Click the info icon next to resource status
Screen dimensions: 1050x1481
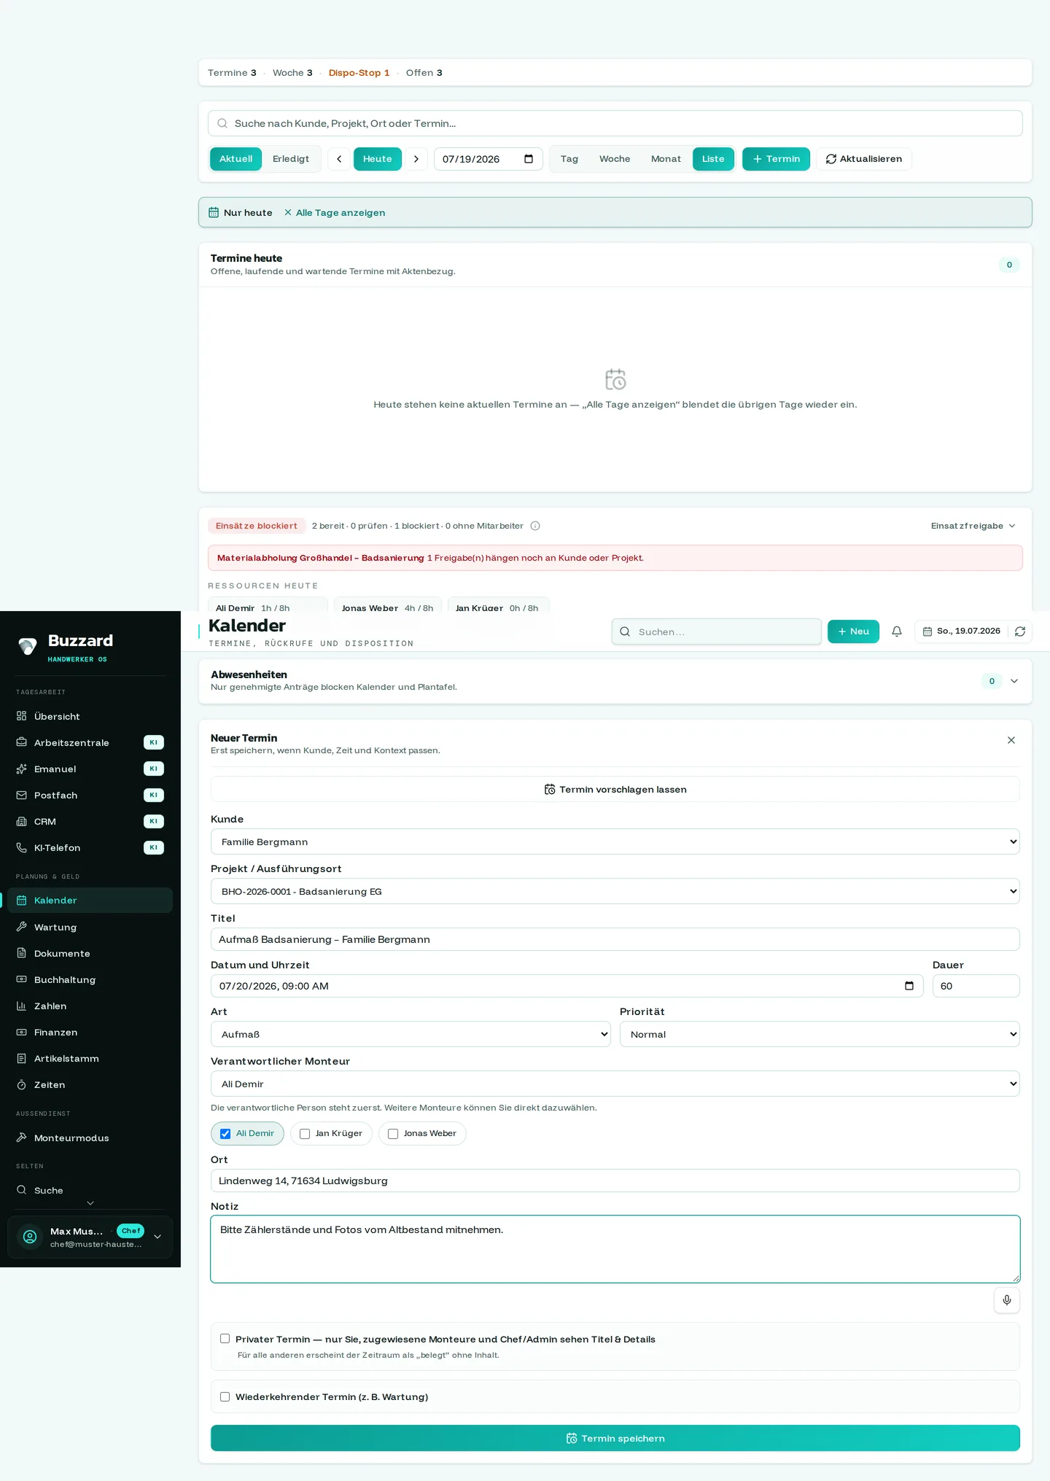535,526
